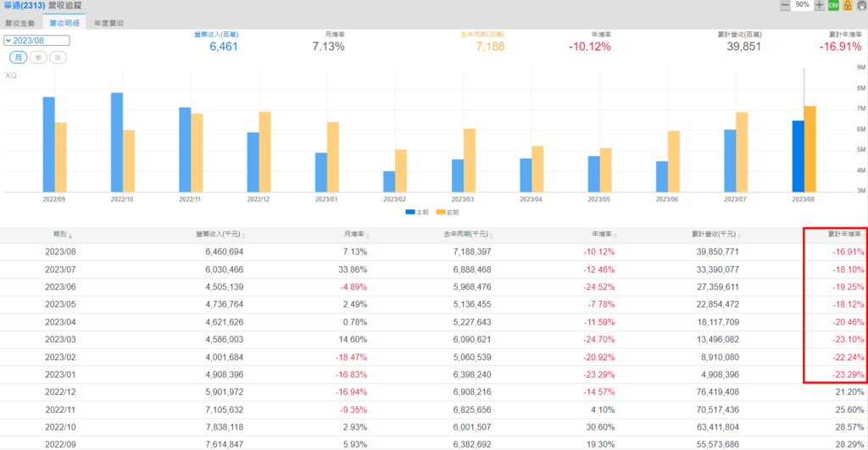
Task: Click the 7,188 last-year summary value
Action: coord(491,47)
